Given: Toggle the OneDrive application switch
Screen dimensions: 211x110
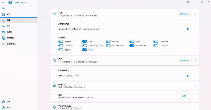Looking at the screenshot, I should tap(156, 42).
